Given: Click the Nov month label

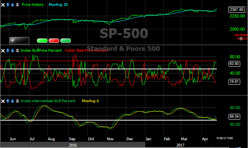Looking at the screenshot, I should (110, 139).
